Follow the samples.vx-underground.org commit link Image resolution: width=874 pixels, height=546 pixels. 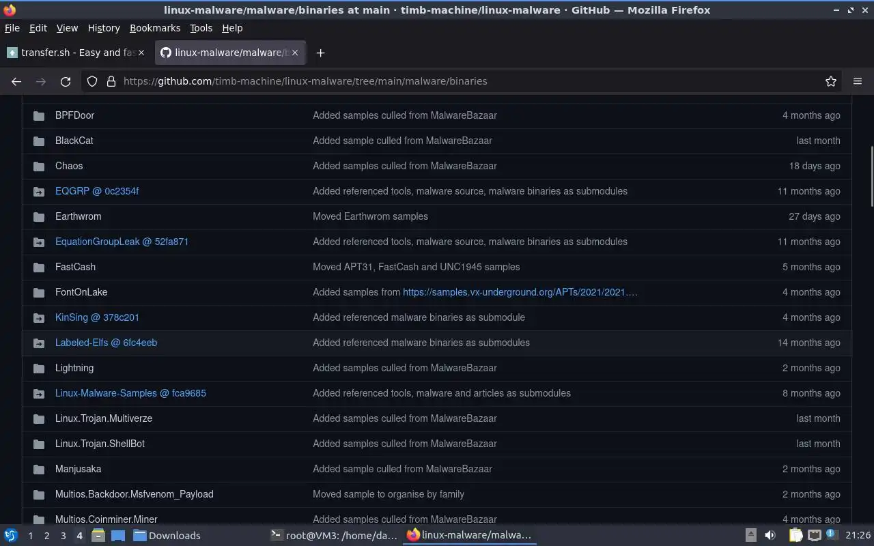click(520, 292)
